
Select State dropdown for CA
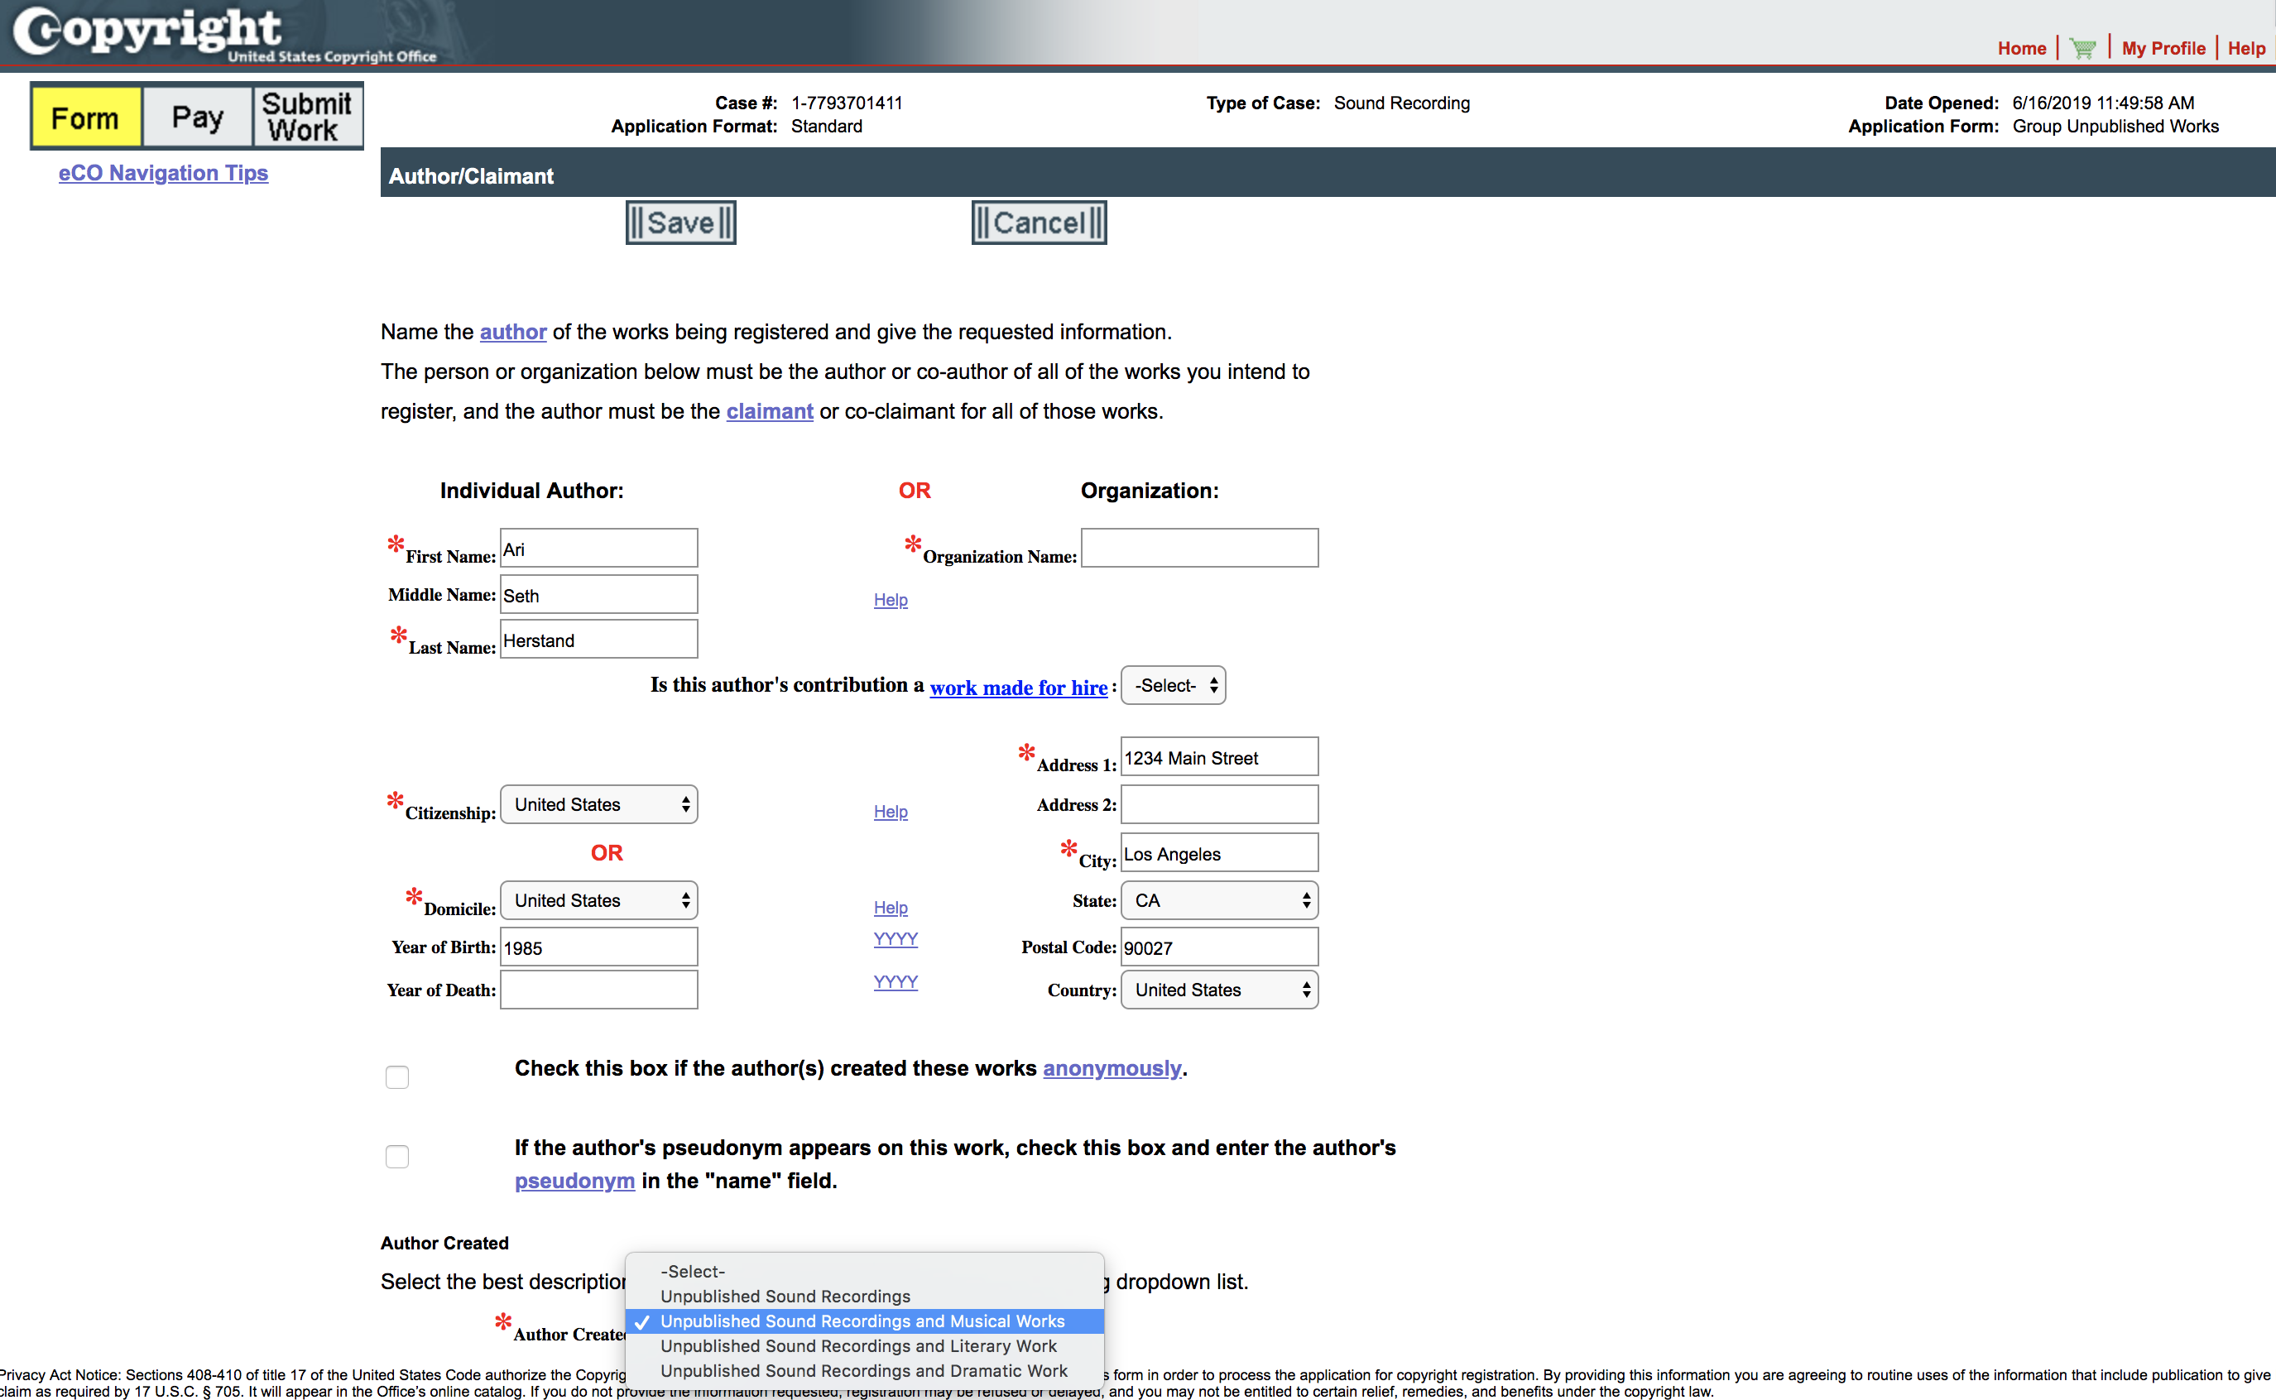click(x=1217, y=901)
